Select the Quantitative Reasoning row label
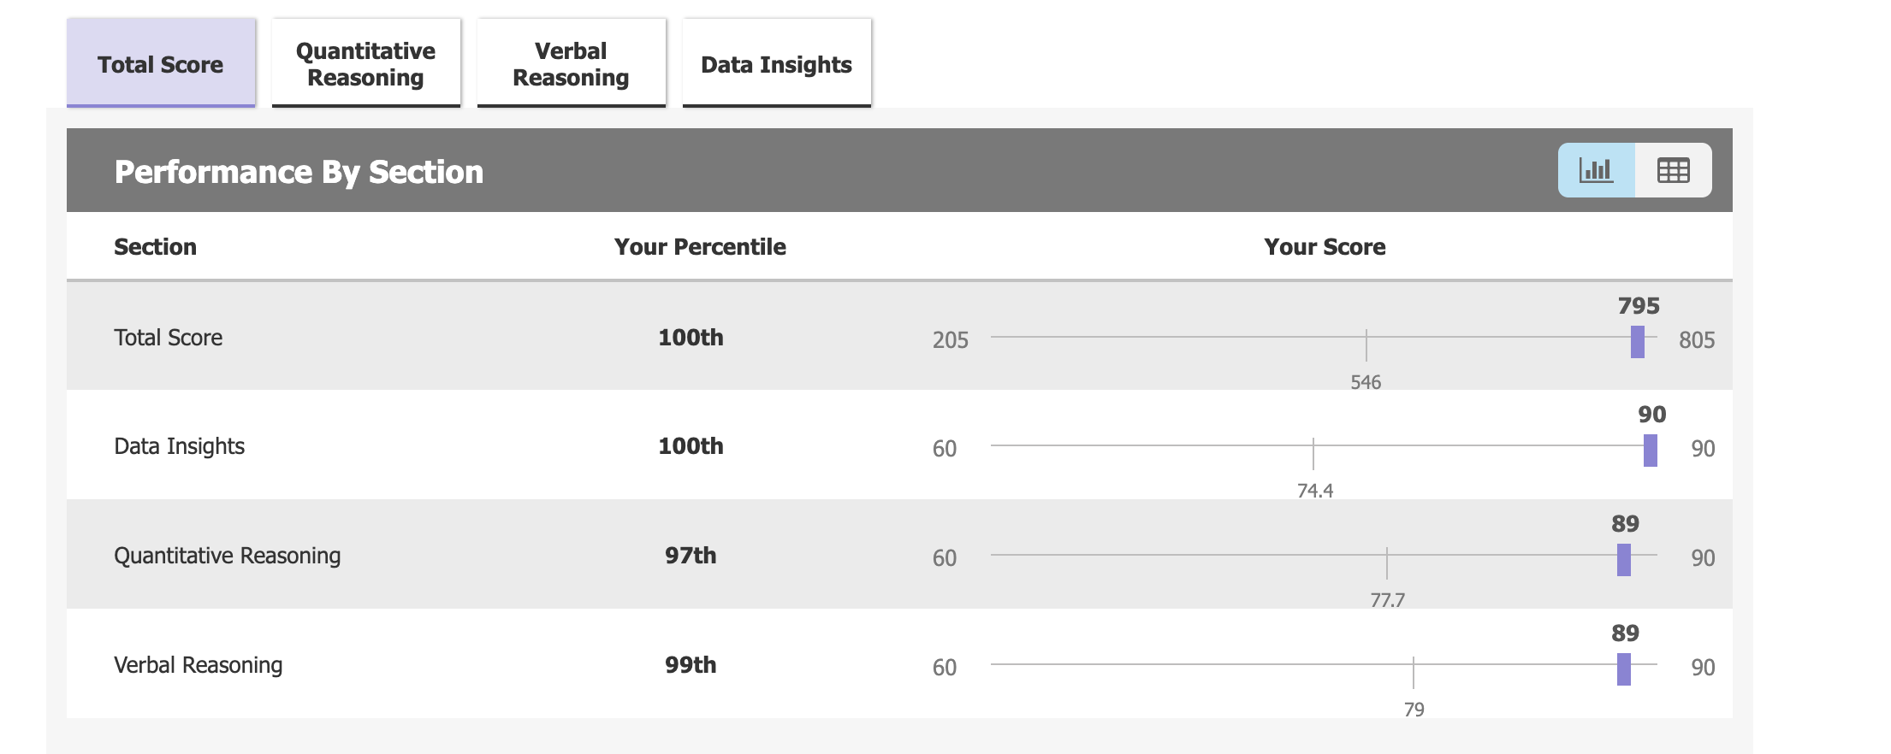This screenshot has height=754, width=1891. (228, 556)
